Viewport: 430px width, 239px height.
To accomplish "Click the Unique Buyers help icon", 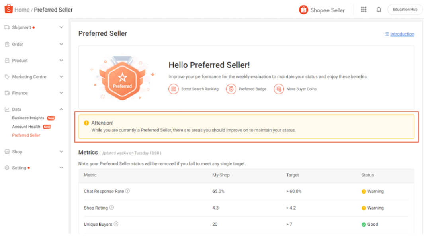I will 116,224.
